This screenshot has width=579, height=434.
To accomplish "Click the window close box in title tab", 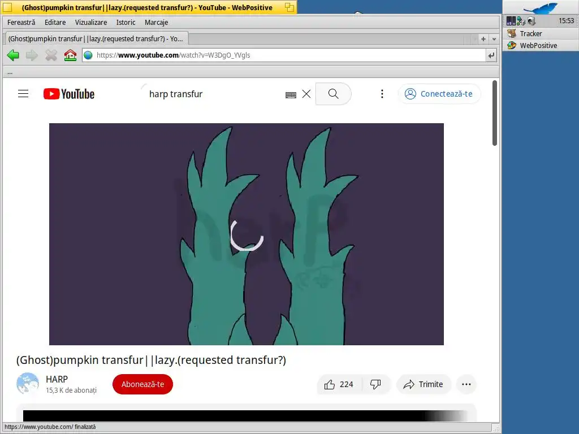I will [x=7, y=7].
